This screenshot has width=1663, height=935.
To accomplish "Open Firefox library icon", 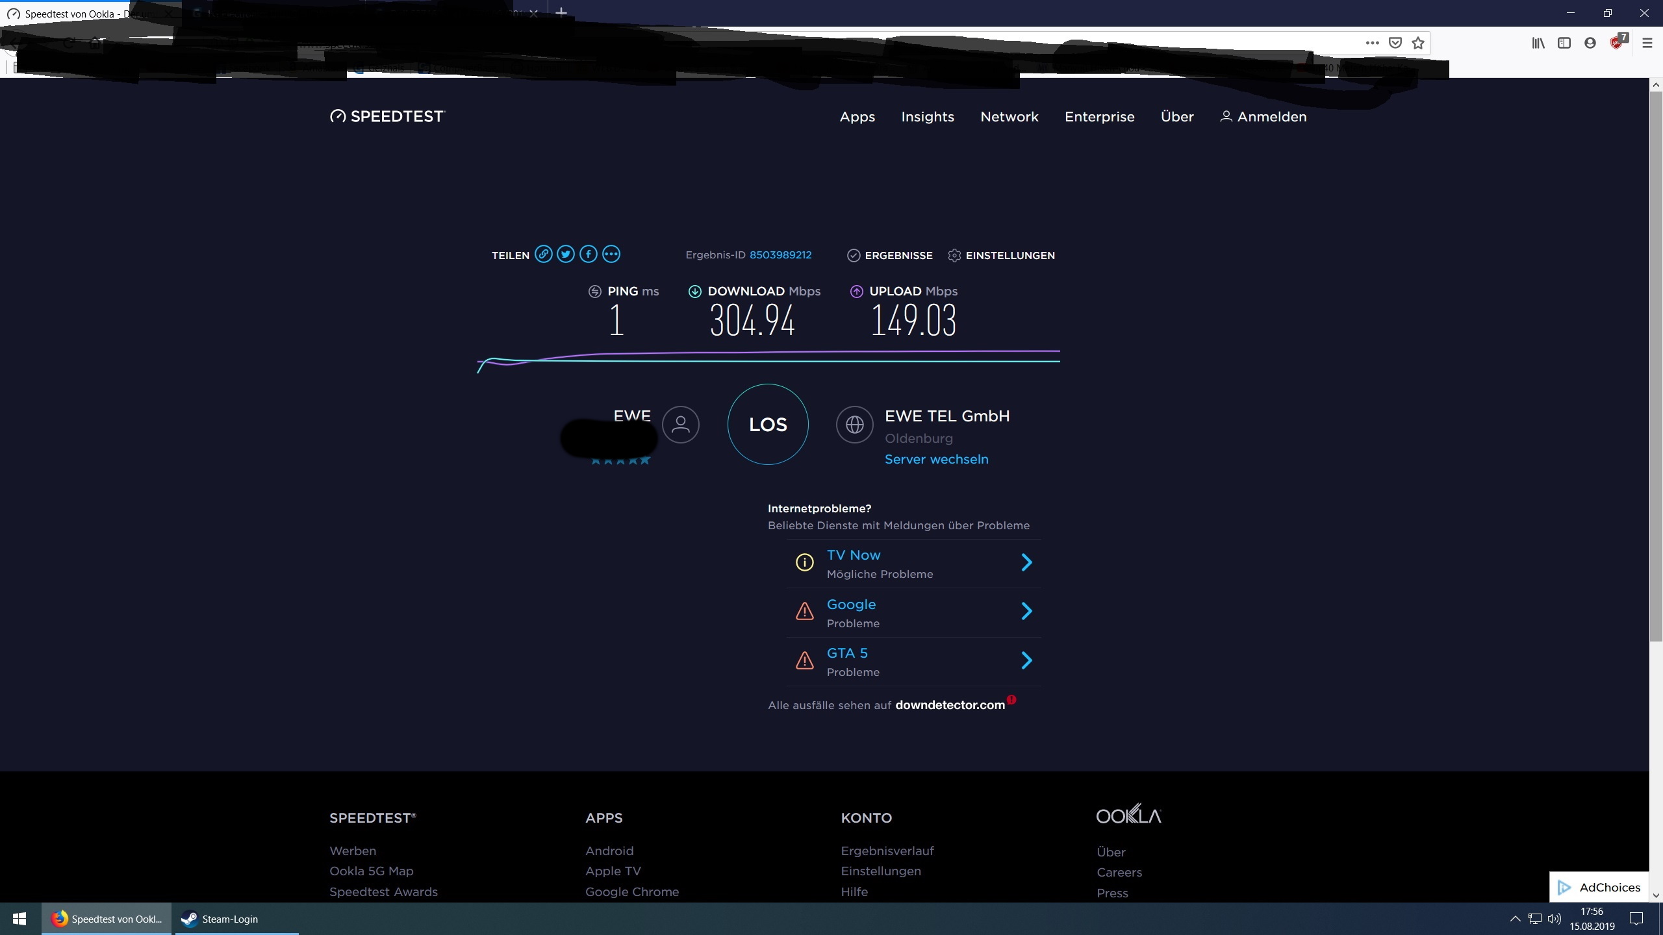I will [x=1538, y=43].
